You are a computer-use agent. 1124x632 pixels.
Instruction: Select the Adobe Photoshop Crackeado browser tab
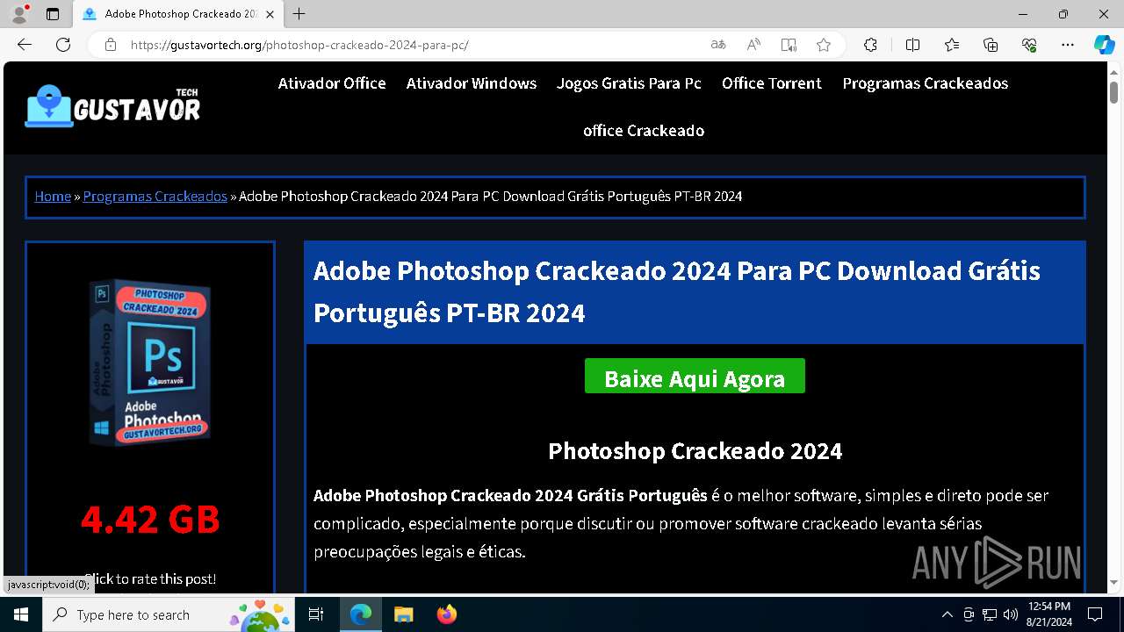[179, 14]
